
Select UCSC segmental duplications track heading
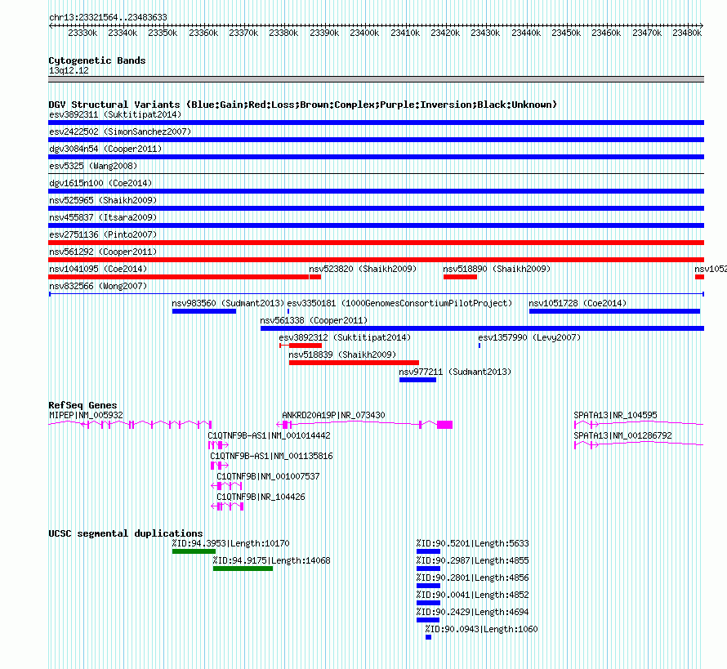point(126,533)
